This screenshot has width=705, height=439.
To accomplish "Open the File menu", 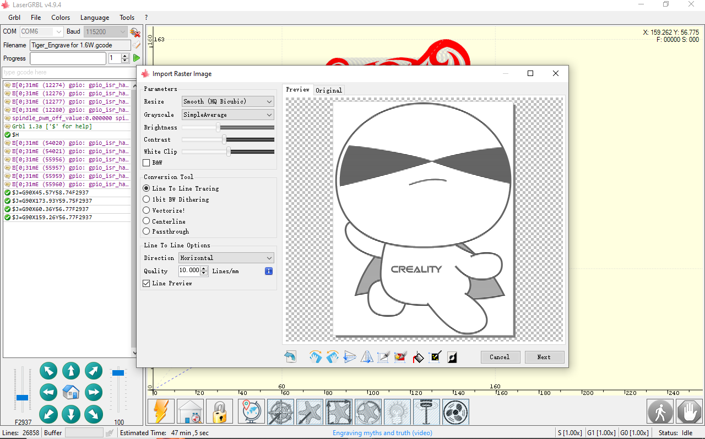I will click(x=36, y=18).
